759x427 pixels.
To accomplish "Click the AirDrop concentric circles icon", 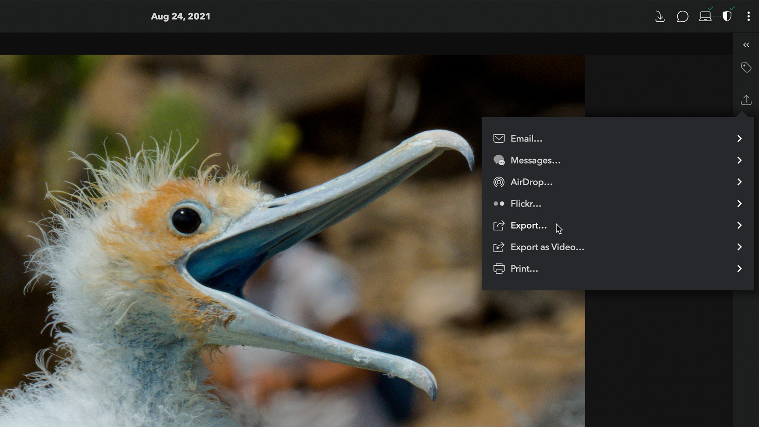I will click(x=499, y=182).
